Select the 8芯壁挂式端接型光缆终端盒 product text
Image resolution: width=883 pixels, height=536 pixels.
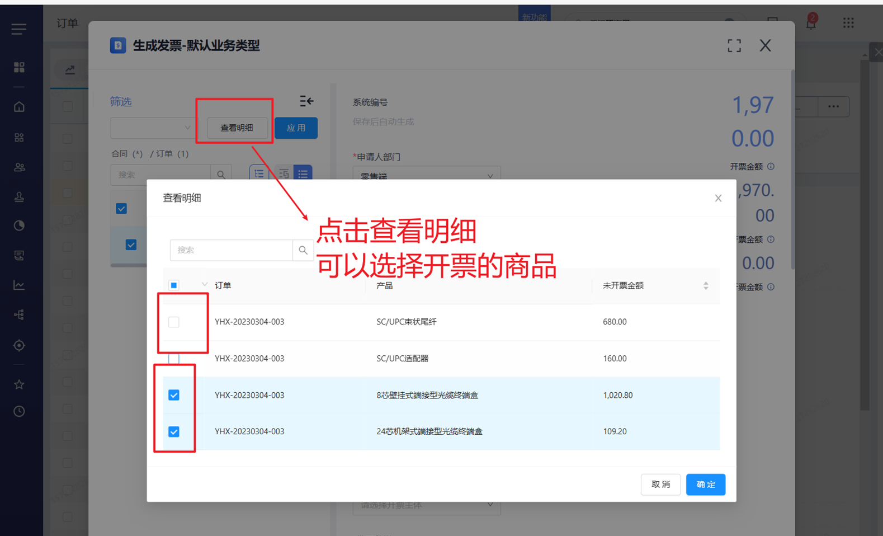click(427, 395)
